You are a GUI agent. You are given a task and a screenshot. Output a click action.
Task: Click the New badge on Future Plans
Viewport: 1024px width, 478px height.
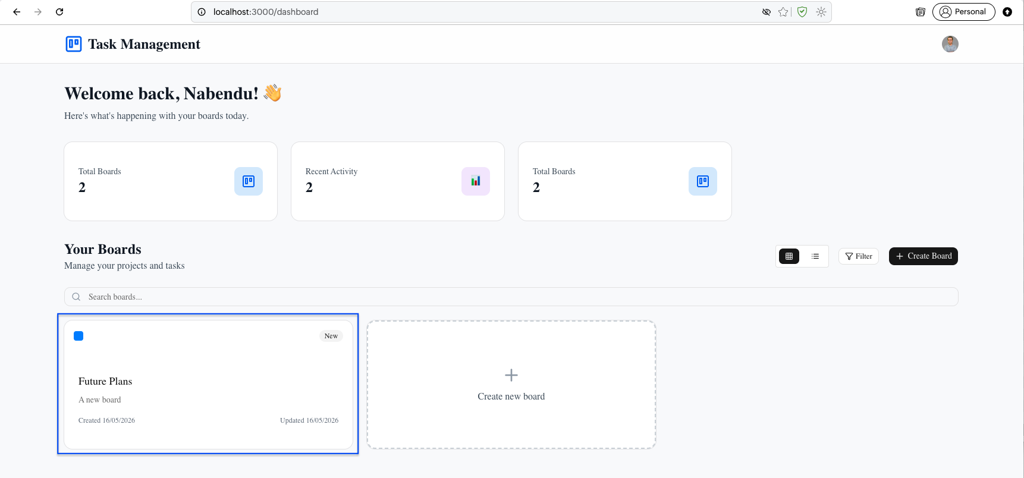(x=331, y=336)
